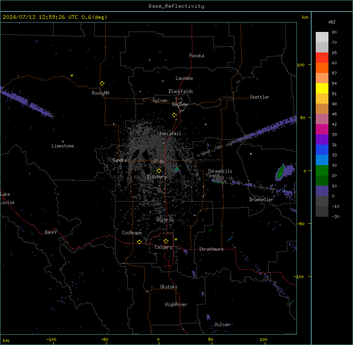353x345 pixels.
Task: Click the white asterisk marker above Limestone
Action: (63, 142)
